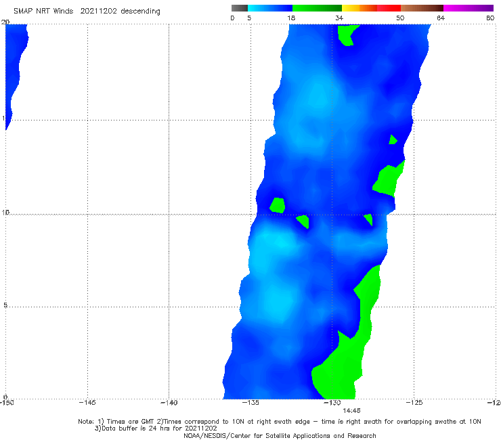
Task: Click the color bar label '34'
Action: (339, 18)
